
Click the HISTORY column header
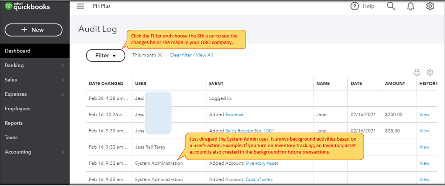point(428,84)
